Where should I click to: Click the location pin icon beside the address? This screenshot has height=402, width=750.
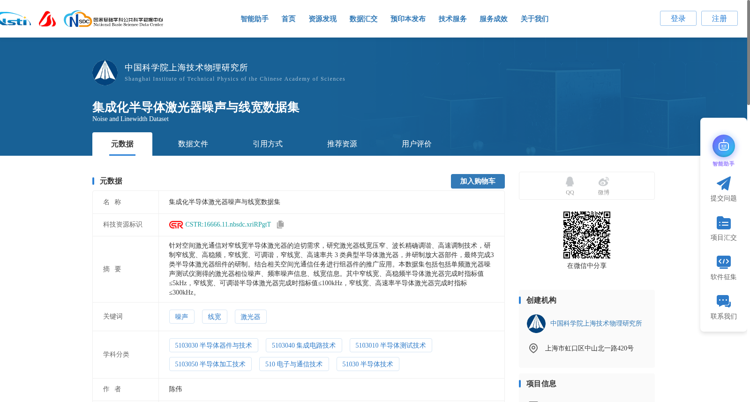pyautogui.click(x=533, y=348)
